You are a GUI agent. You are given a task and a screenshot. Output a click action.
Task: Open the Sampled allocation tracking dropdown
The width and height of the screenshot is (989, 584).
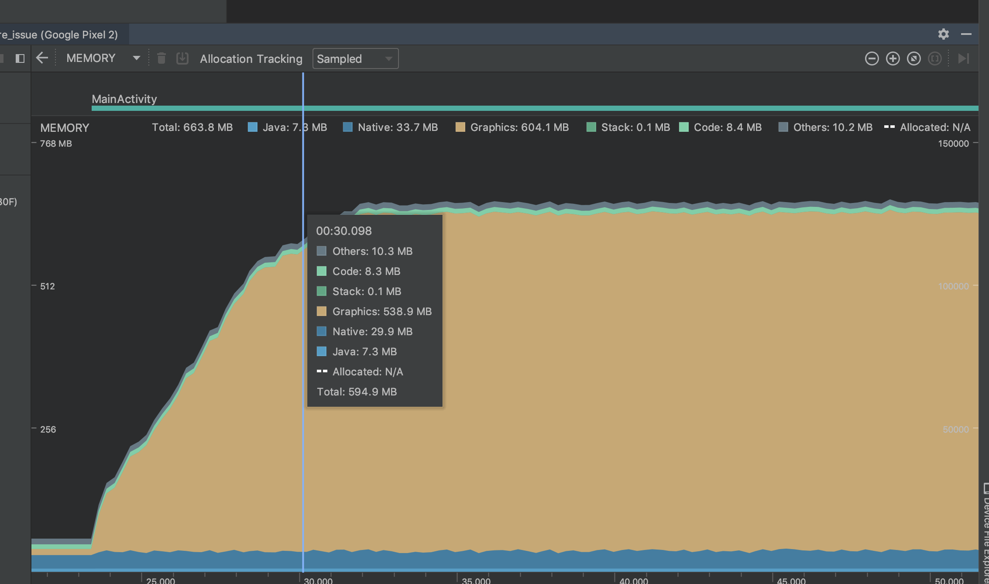click(x=354, y=58)
